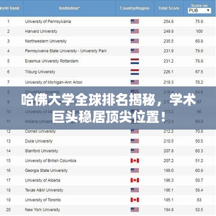Click PUB score 67.5
This screenshot has height=216, width=216.
[x=199, y=72]
